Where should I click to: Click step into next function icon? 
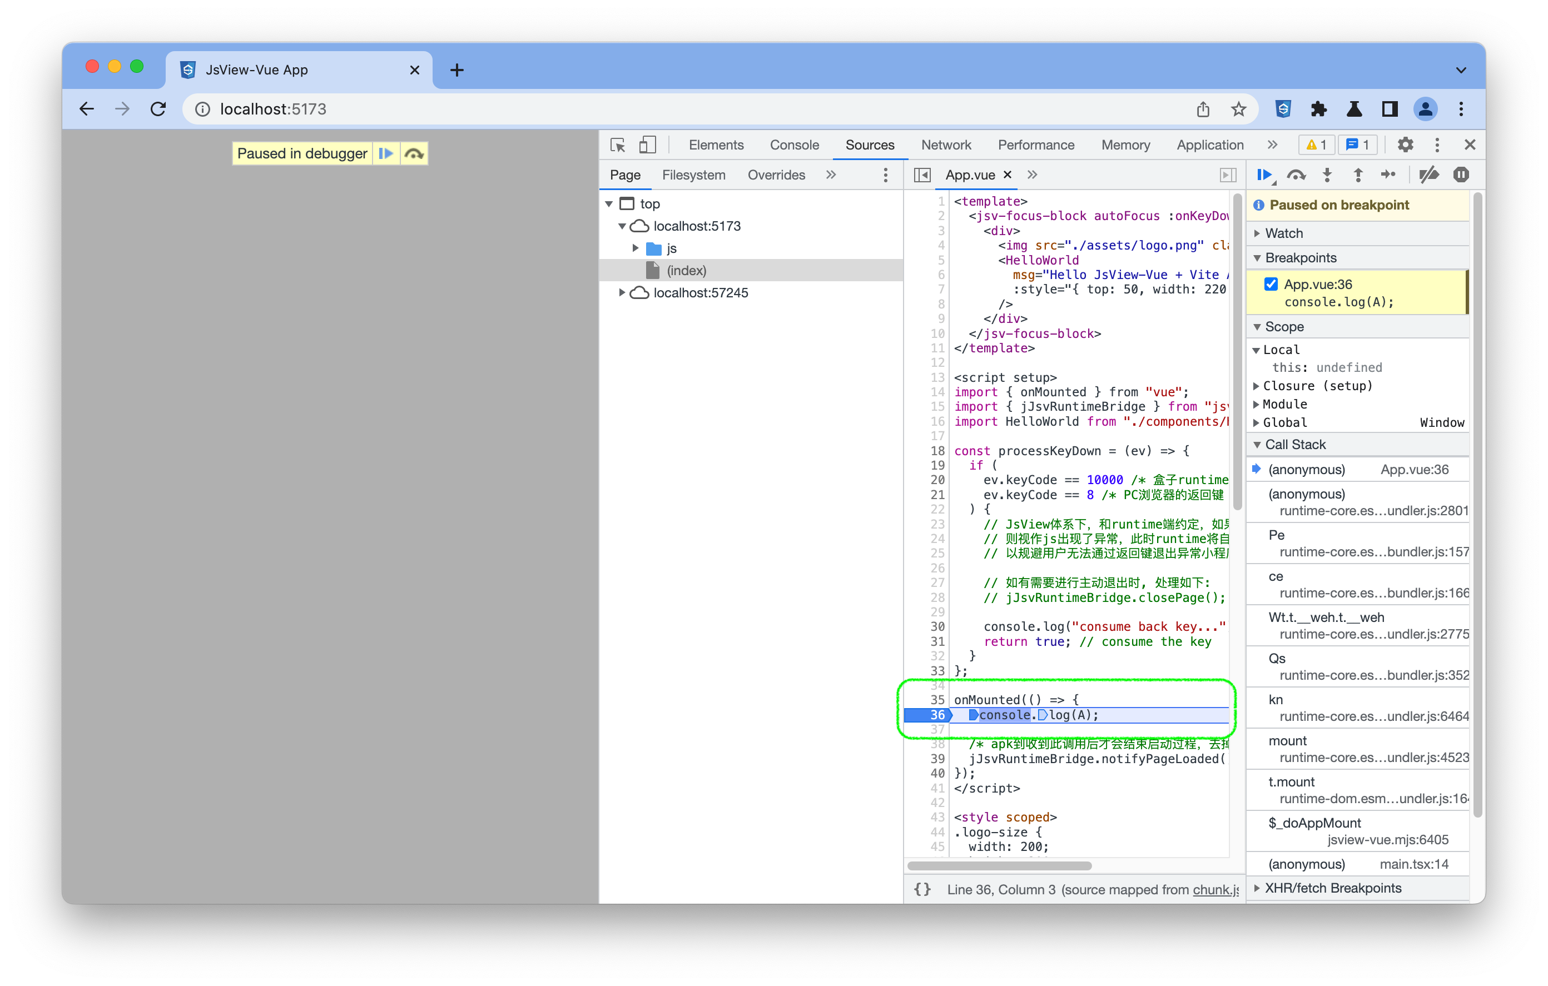[1327, 175]
